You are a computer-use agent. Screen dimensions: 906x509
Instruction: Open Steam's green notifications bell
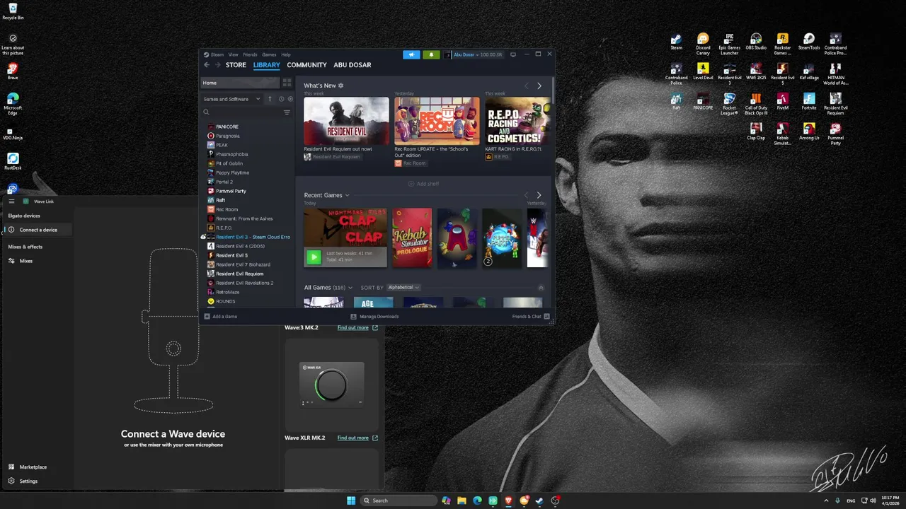click(431, 54)
